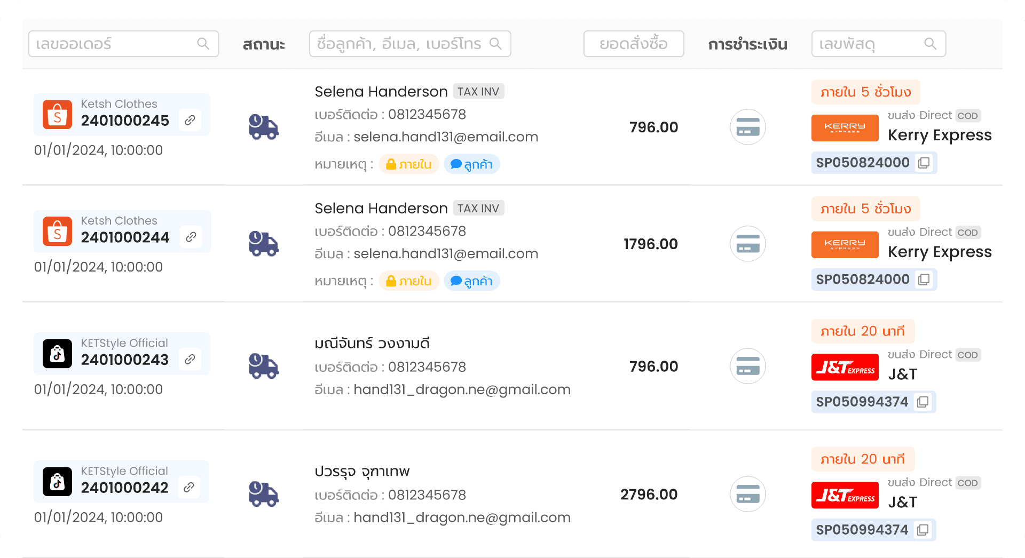This screenshot has width=1025, height=558.
Task: Click the COD badge on order 2401000243
Action: [x=967, y=355]
